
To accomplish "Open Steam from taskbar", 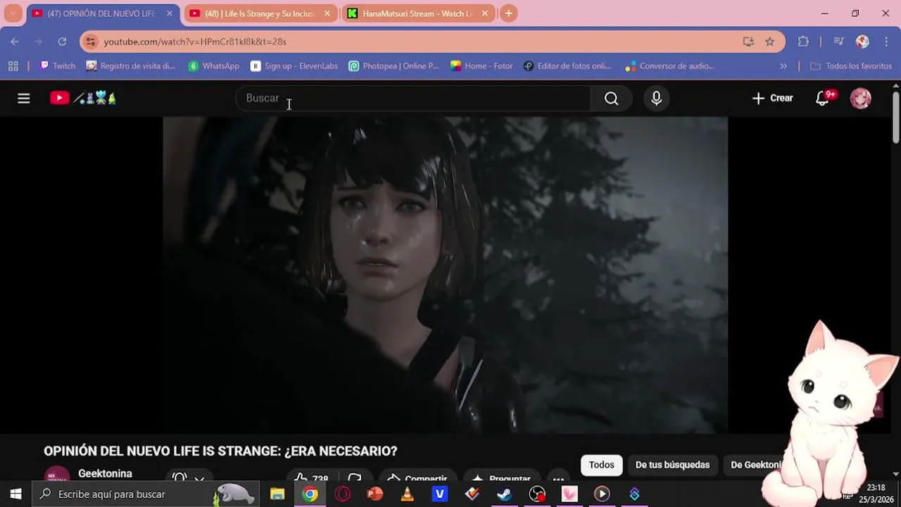I will point(504,494).
